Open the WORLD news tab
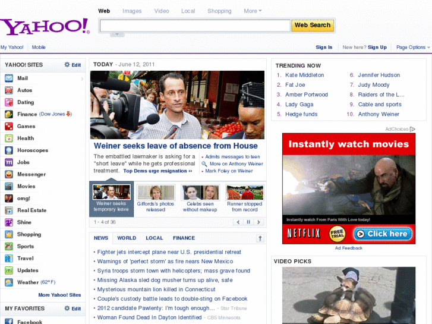This screenshot has height=324, width=432. pyautogui.click(x=127, y=238)
